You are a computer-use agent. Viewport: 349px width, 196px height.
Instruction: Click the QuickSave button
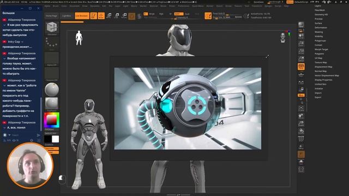point(258,2)
